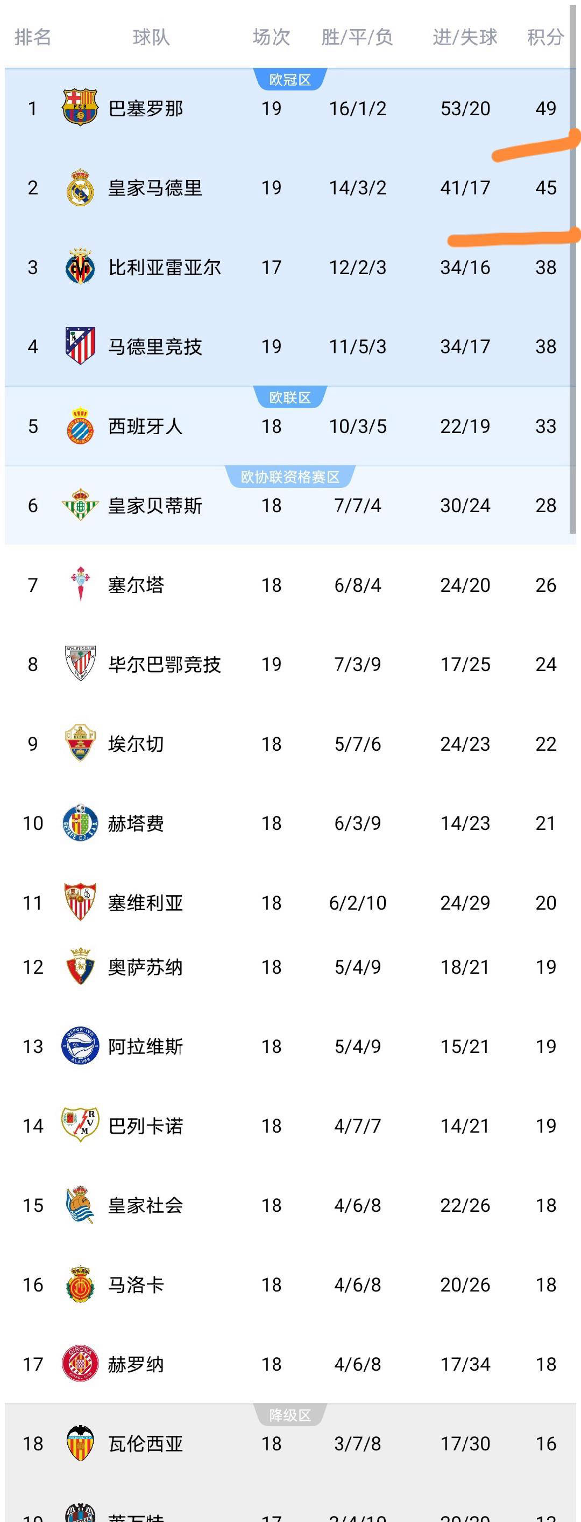Viewport: 581px width, 1522px height.
Task: Open the Real Betis crest
Action: pyautogui.click(x=80, y=505)
